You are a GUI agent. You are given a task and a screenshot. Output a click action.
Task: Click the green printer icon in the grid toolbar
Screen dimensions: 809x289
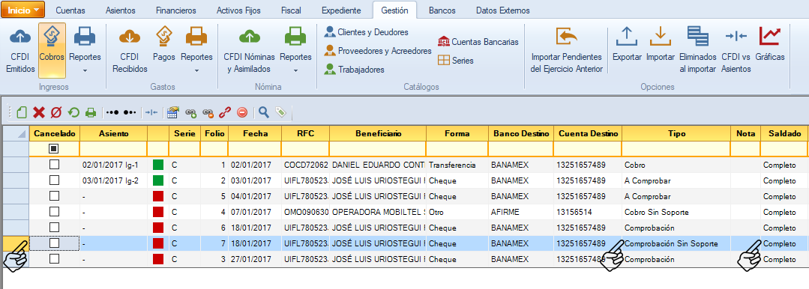(x=91, y=112)
